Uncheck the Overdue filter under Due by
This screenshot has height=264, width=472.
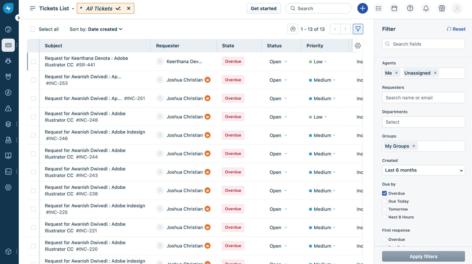(x=384, y=193)
